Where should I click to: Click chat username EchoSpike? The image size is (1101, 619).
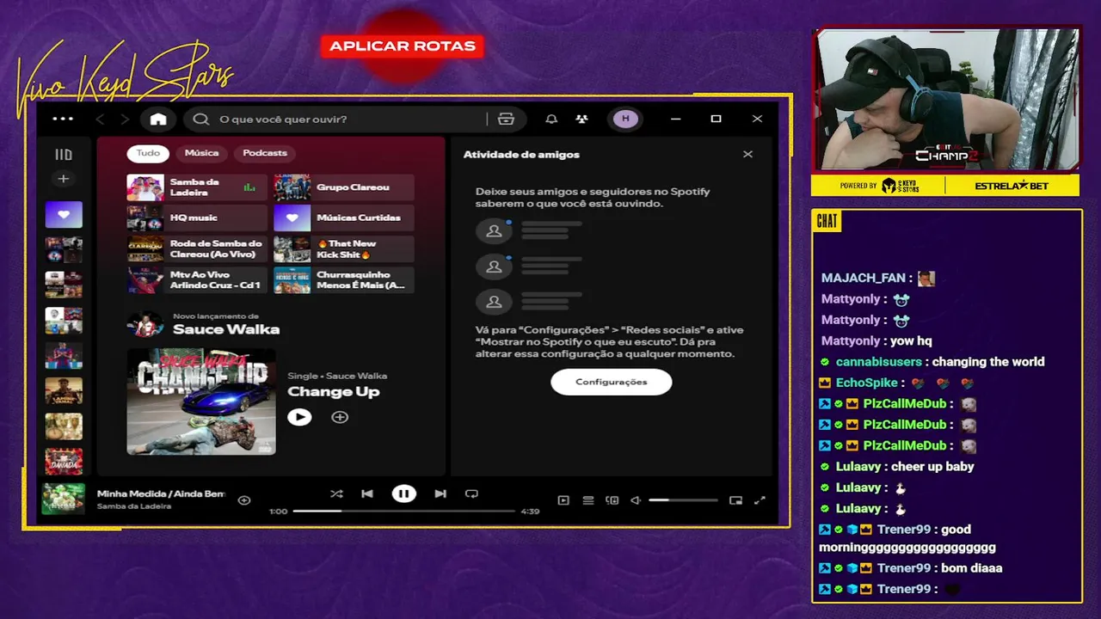pyautogui.click(x=866, y=383)
